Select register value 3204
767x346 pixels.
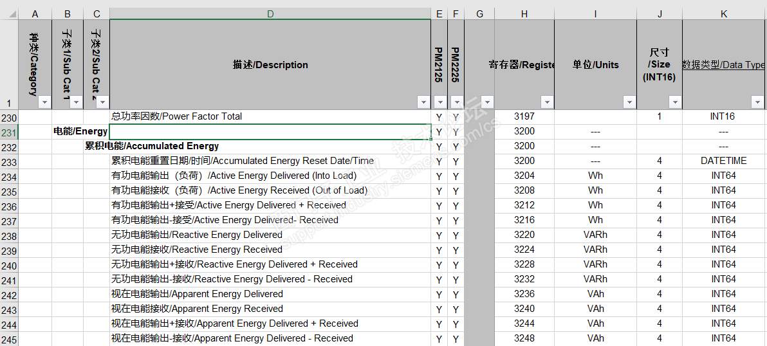(x=524, y=176)
